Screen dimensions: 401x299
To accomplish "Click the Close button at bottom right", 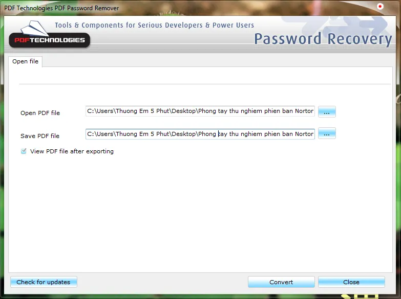I will (x=351, y=282).
